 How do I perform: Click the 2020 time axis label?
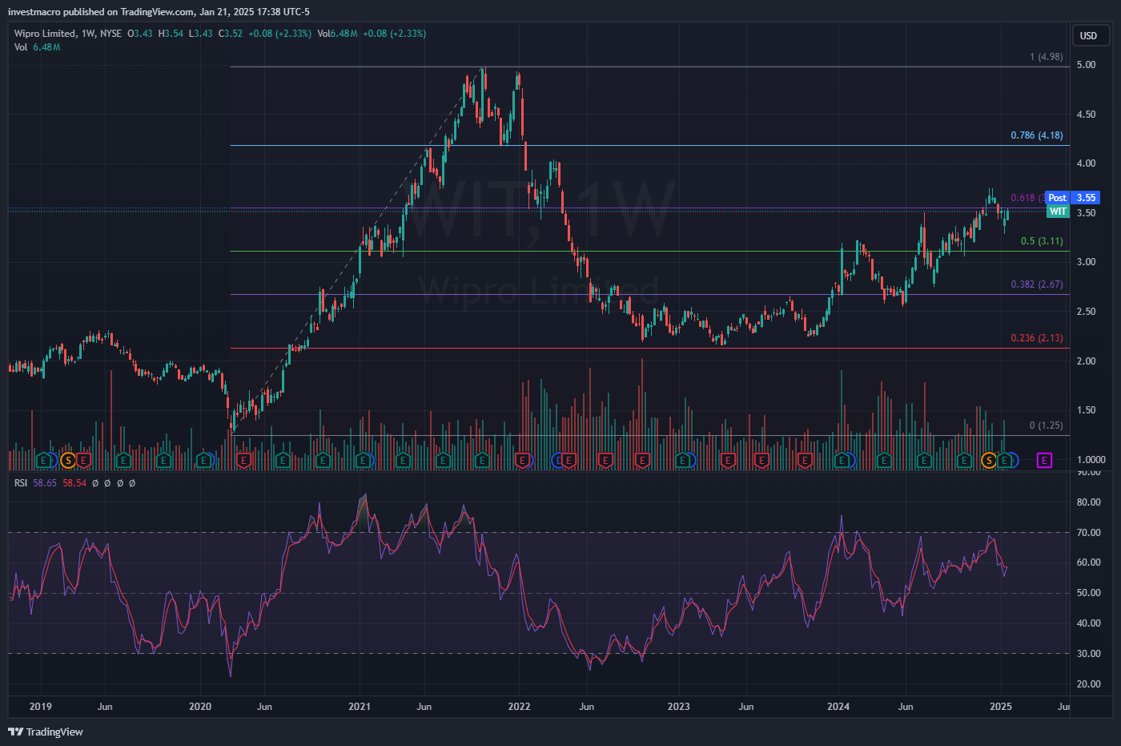[x=200, y=707]
